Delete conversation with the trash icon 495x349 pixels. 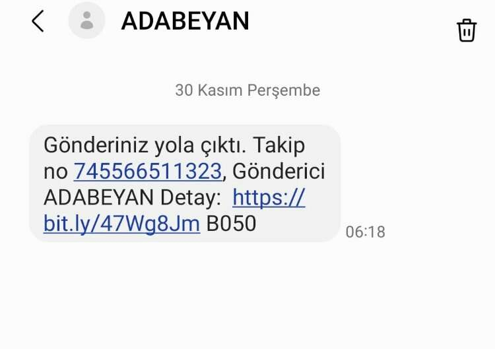[x=466, y=30]
